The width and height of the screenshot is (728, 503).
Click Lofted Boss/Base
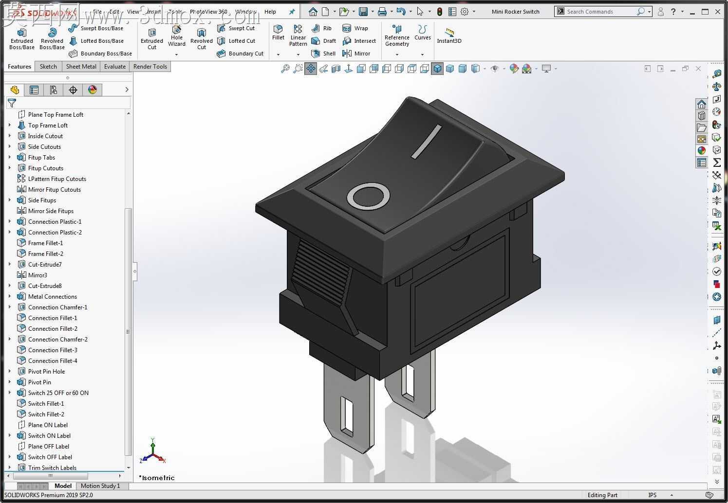96,41
